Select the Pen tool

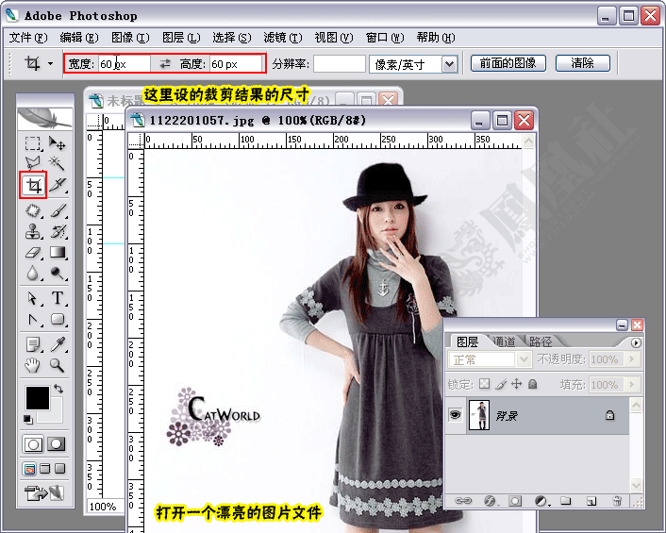pyautogui.click(x=33, y=319)
